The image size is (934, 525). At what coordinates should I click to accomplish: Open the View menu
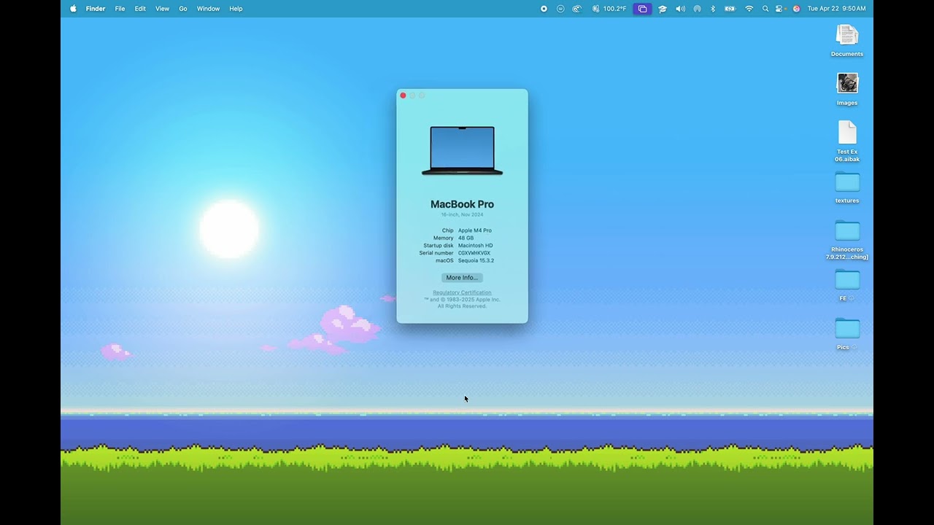(x=162, y=9)
